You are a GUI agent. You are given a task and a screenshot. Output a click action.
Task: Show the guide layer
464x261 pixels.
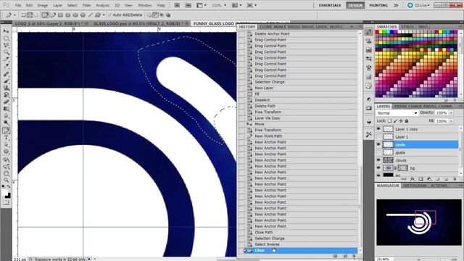[x=378, y=152]
